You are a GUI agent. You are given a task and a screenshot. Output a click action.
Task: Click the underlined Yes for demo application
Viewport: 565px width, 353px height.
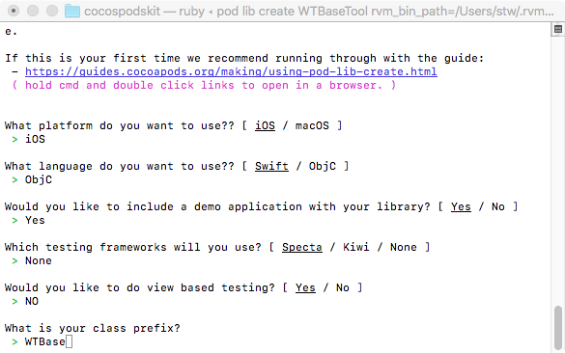pos(461,207)
